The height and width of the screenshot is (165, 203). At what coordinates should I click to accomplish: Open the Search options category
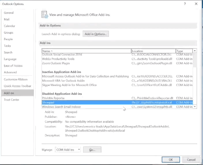pyautogui.click(x=8, y=52)
